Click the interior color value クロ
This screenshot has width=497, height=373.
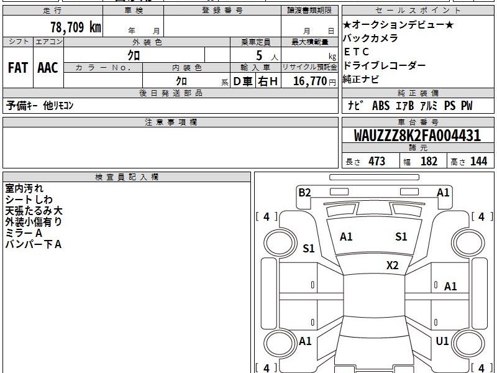181,81
